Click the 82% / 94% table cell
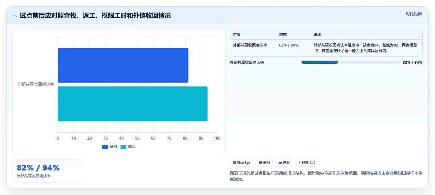Screen dimensions: 435x195 pos(289,45)
